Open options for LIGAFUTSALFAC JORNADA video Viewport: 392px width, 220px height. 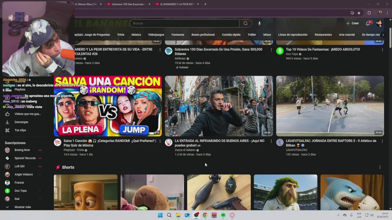click(382, 141)
